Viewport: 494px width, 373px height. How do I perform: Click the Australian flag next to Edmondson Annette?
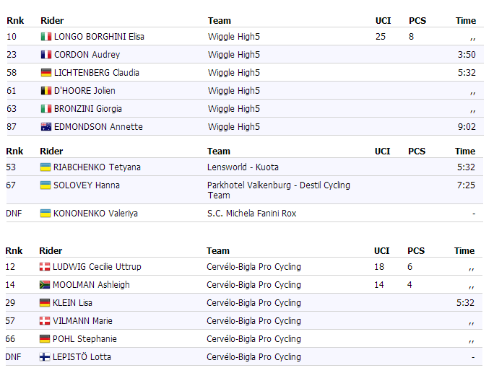tap(46, 127)
